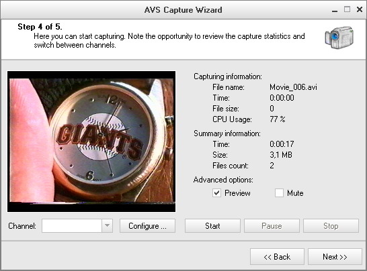Proceed with the Next >> button
Image resolution: width=367 pixels, height=271 pixels.
[x=335, y=256]
